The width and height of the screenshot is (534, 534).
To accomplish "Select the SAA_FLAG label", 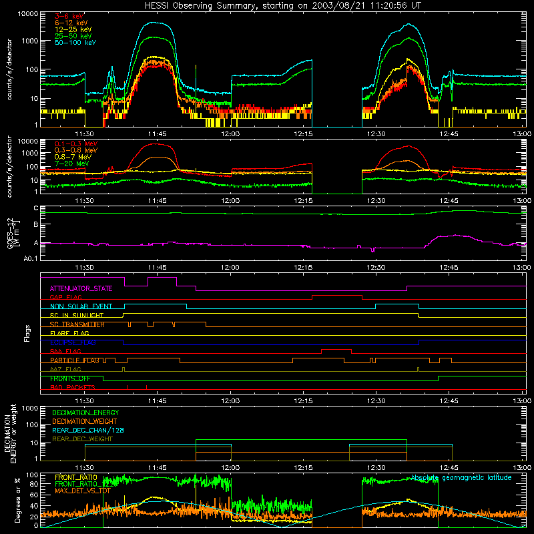I will pos(65,351).
